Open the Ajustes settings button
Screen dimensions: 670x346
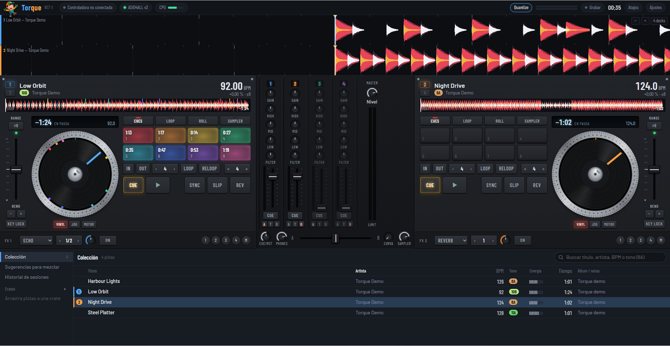point(655,8)
